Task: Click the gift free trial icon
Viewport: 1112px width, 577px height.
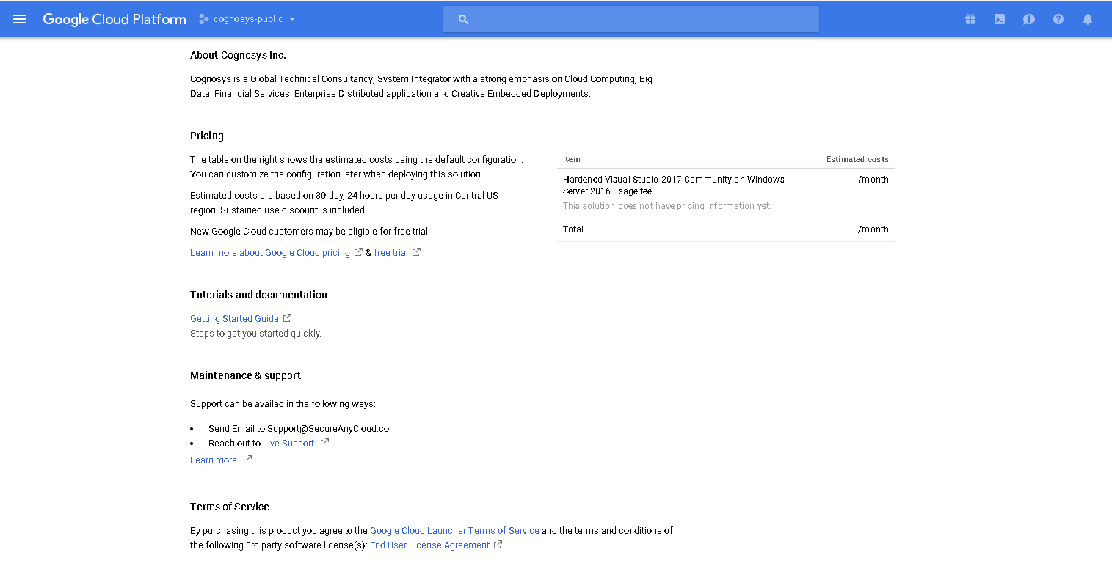Action: click(970, 19)
